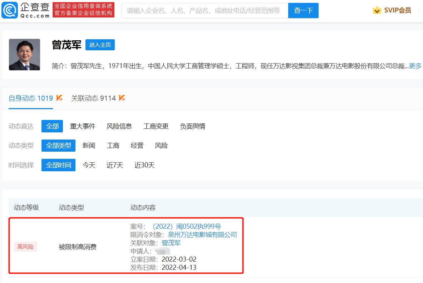Click the Qcc.com logo icon
Screen dimensions: 423x283
coord(10,10)
